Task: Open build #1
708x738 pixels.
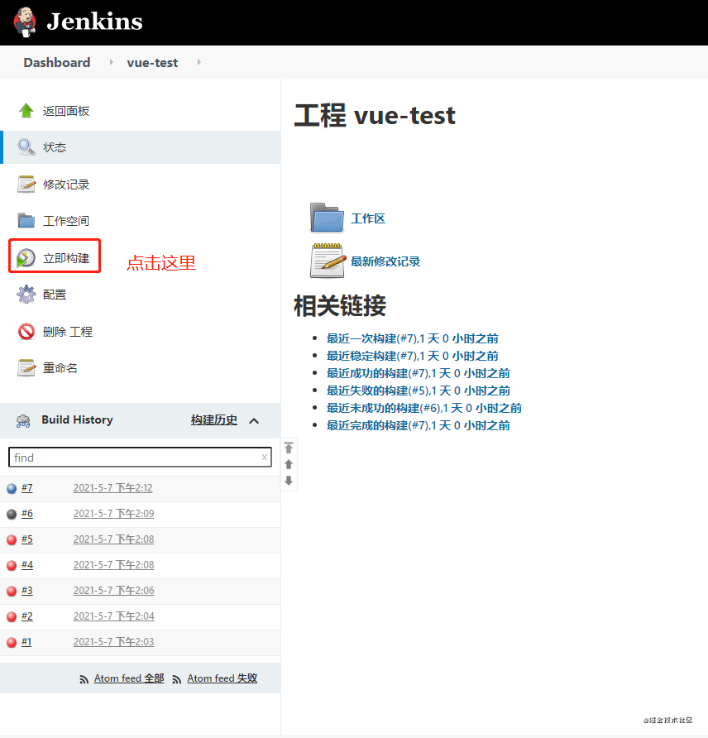Action: click(x=26, y=642)
